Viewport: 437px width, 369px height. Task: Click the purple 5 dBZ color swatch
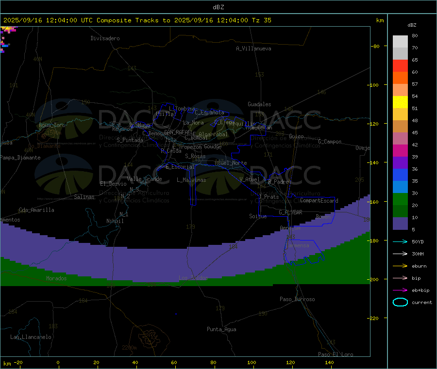click(x=400, y=224)
